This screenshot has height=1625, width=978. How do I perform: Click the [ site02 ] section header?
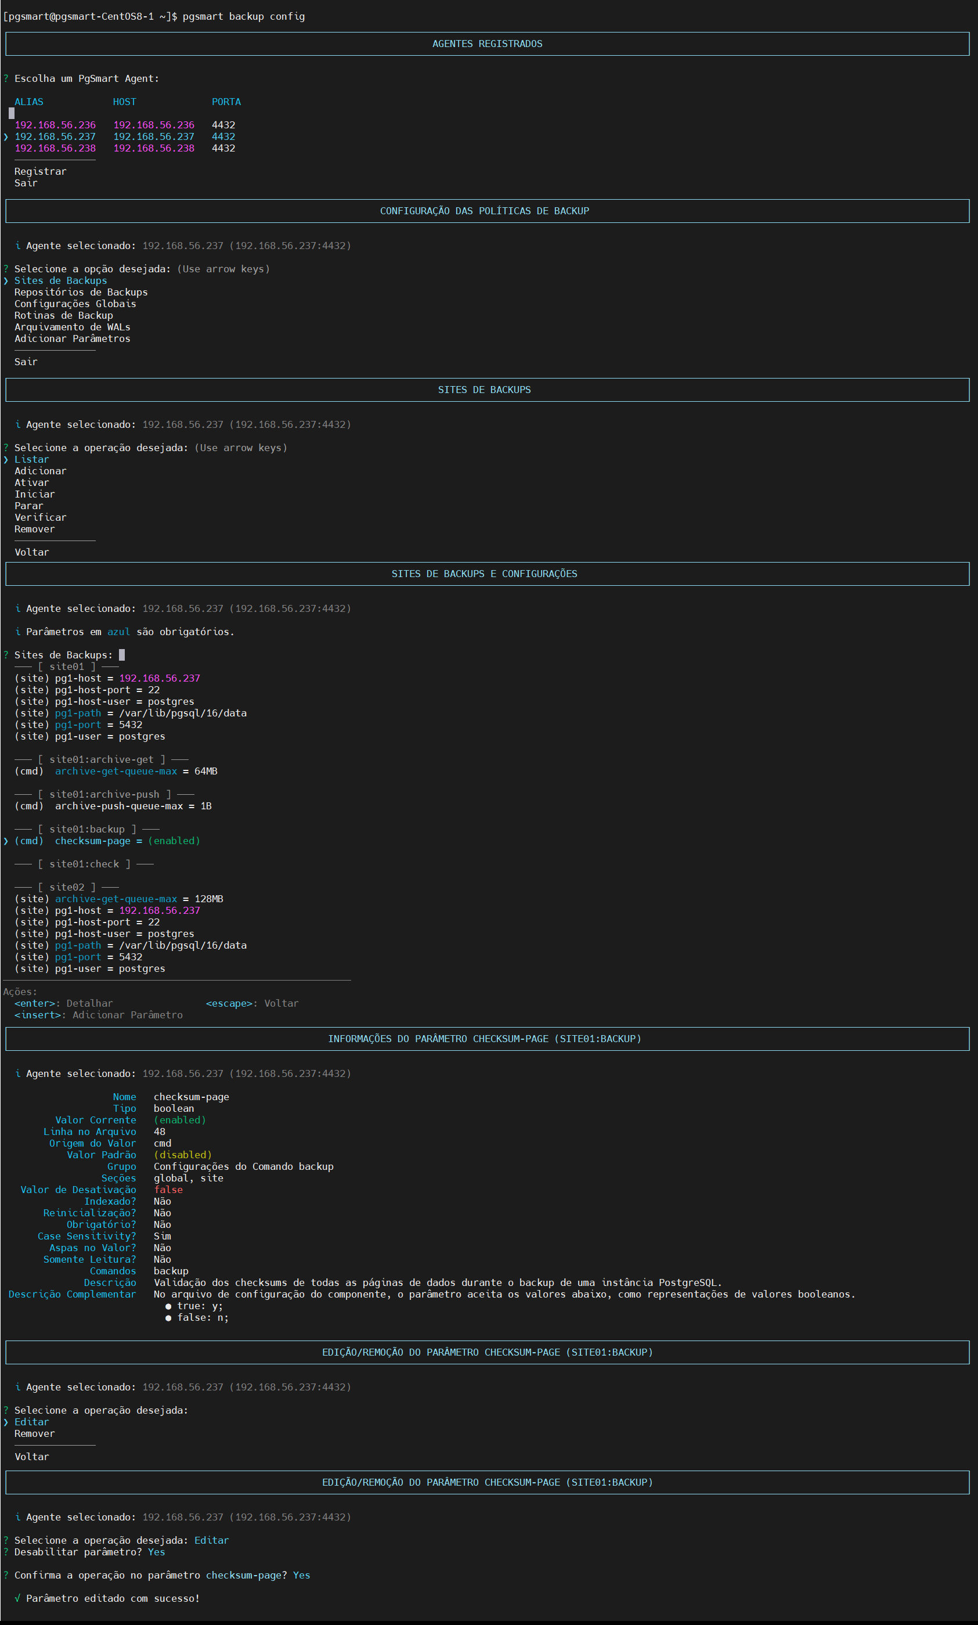point(67,887)
